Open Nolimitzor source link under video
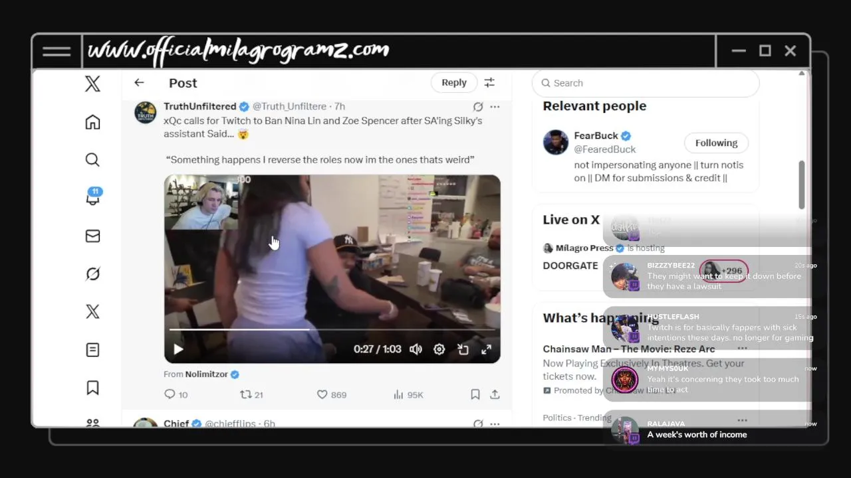 click(206, 374)
